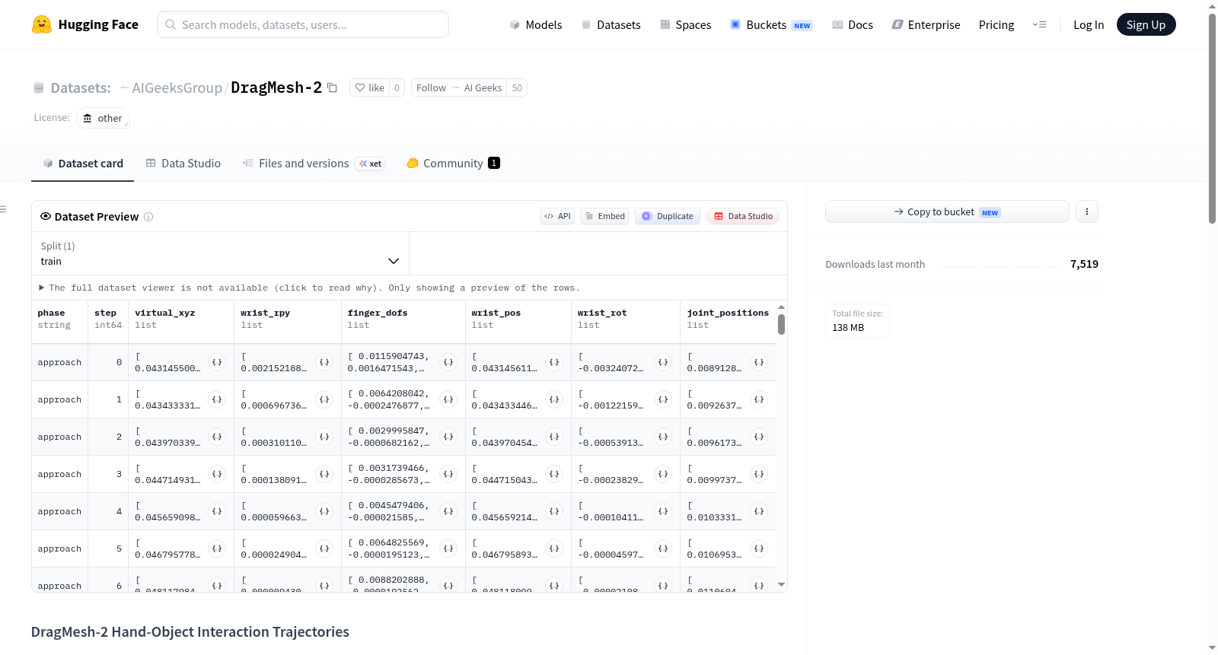Screen dimensions: 1218x655
Task: Open the left sidebar table of contents icon
Action: click(x=3, y=209)
